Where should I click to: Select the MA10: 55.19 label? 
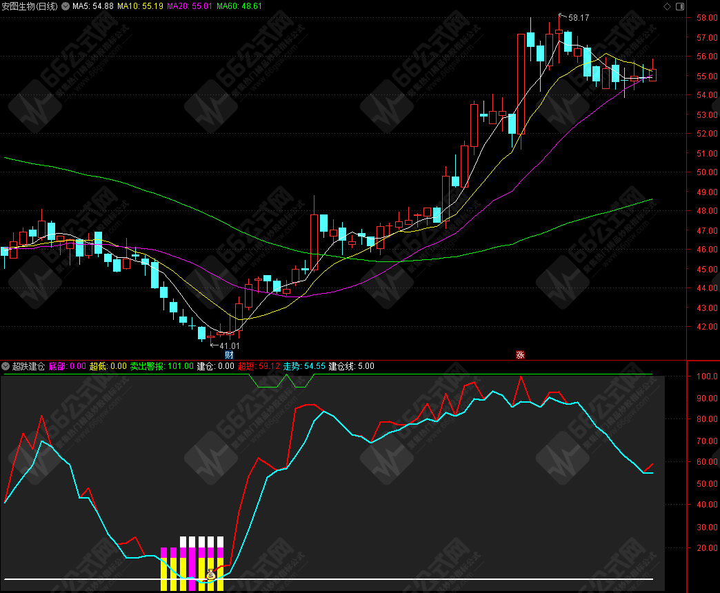(140, 6)
